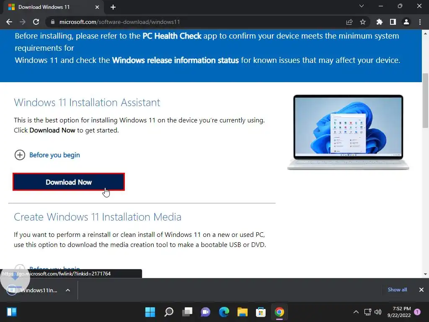The width and height of the screenshot is (429, 322).
Task: Open the Windows release information status link
Action: 176,60
